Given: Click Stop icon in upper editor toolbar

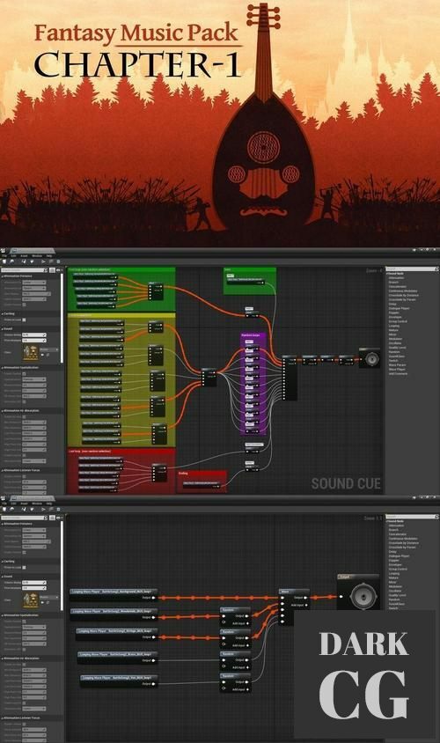Looking at the screenshot, I should (58, 261).
